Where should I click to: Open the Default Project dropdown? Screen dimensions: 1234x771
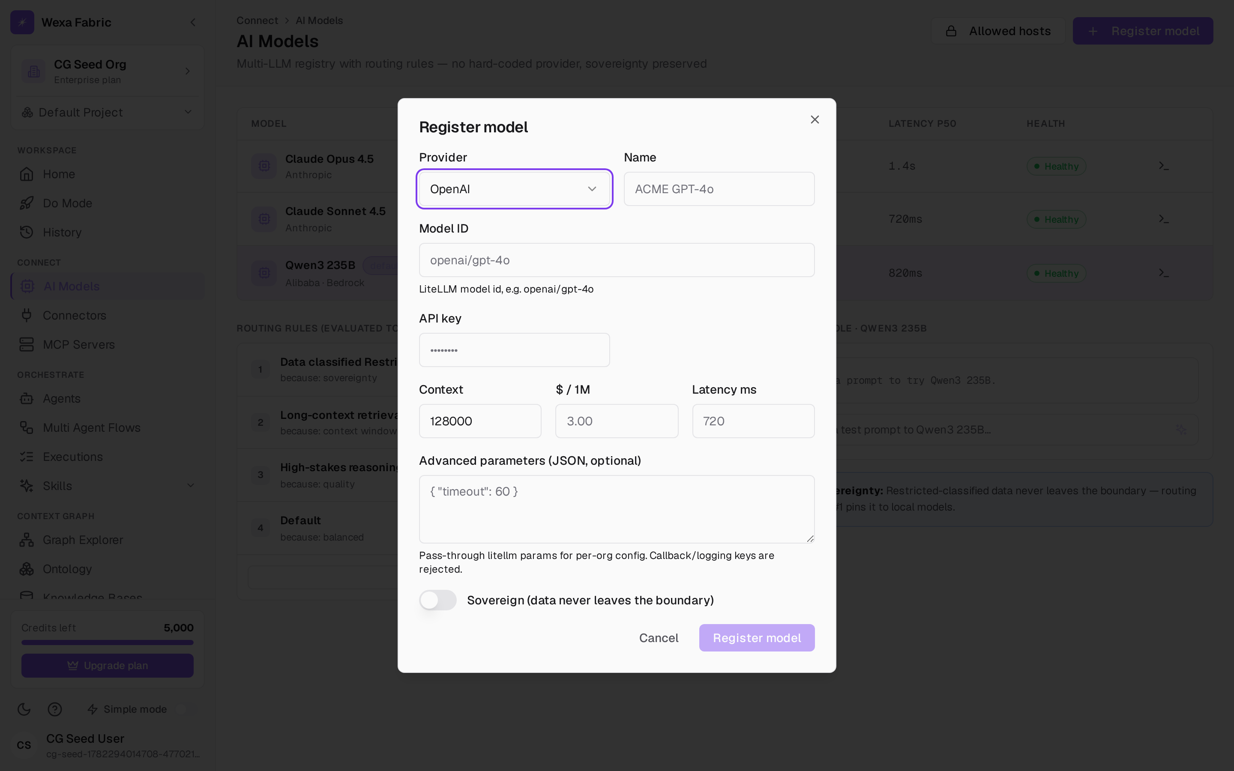[x=107, y=112]
